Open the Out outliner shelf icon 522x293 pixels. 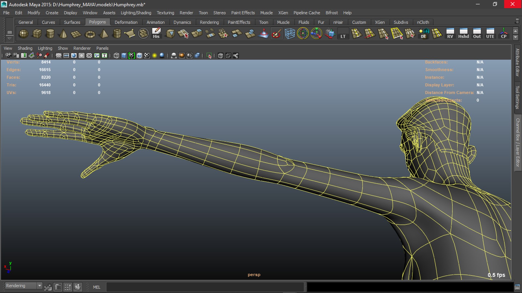tap(477, 33)
